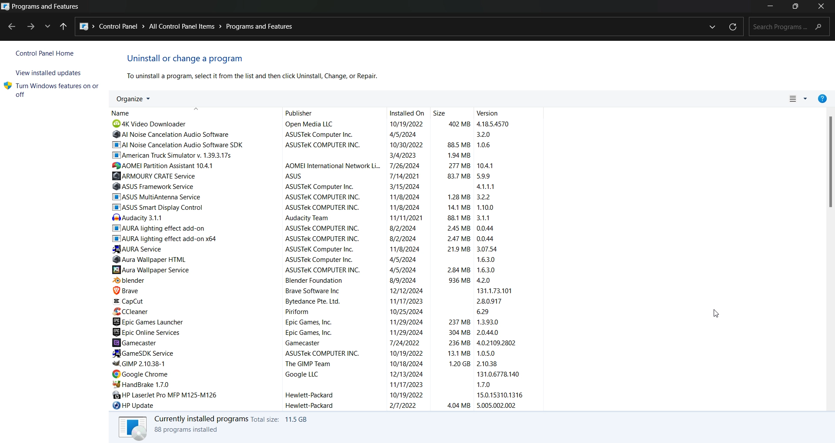Go forward with the Forward arrow

pyautogui.click(x=30, y=27)
